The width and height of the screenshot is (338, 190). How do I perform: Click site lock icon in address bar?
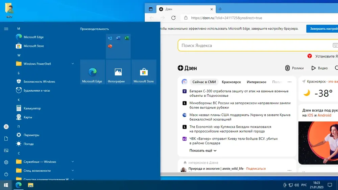tap(186, 18)
